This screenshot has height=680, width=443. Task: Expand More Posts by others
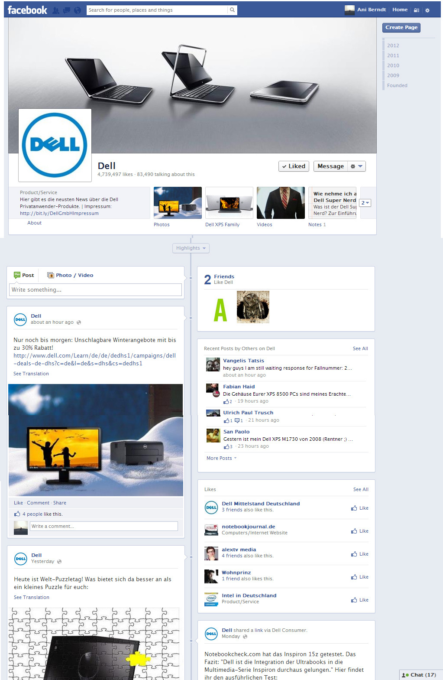click(x=221, y=458)
